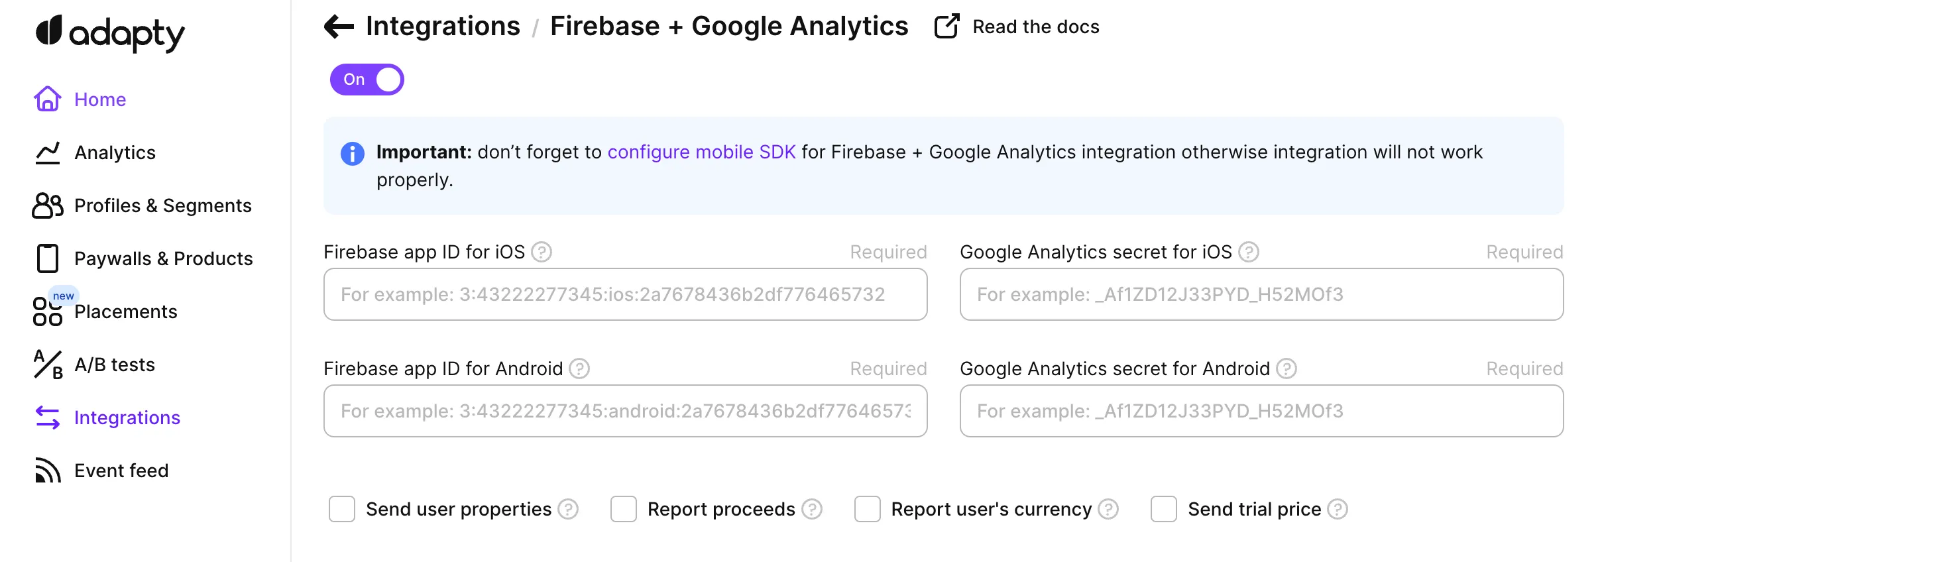The width and height of the screenshot is (1946, 562).
Task: Click help icon next to Report proceeds
Action: 812,509
